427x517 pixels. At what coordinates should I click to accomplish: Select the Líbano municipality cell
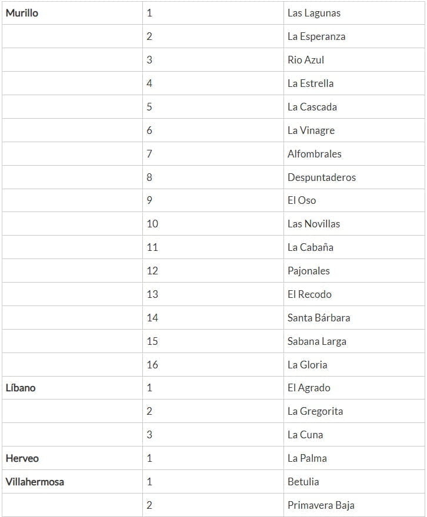coord(21,388)
